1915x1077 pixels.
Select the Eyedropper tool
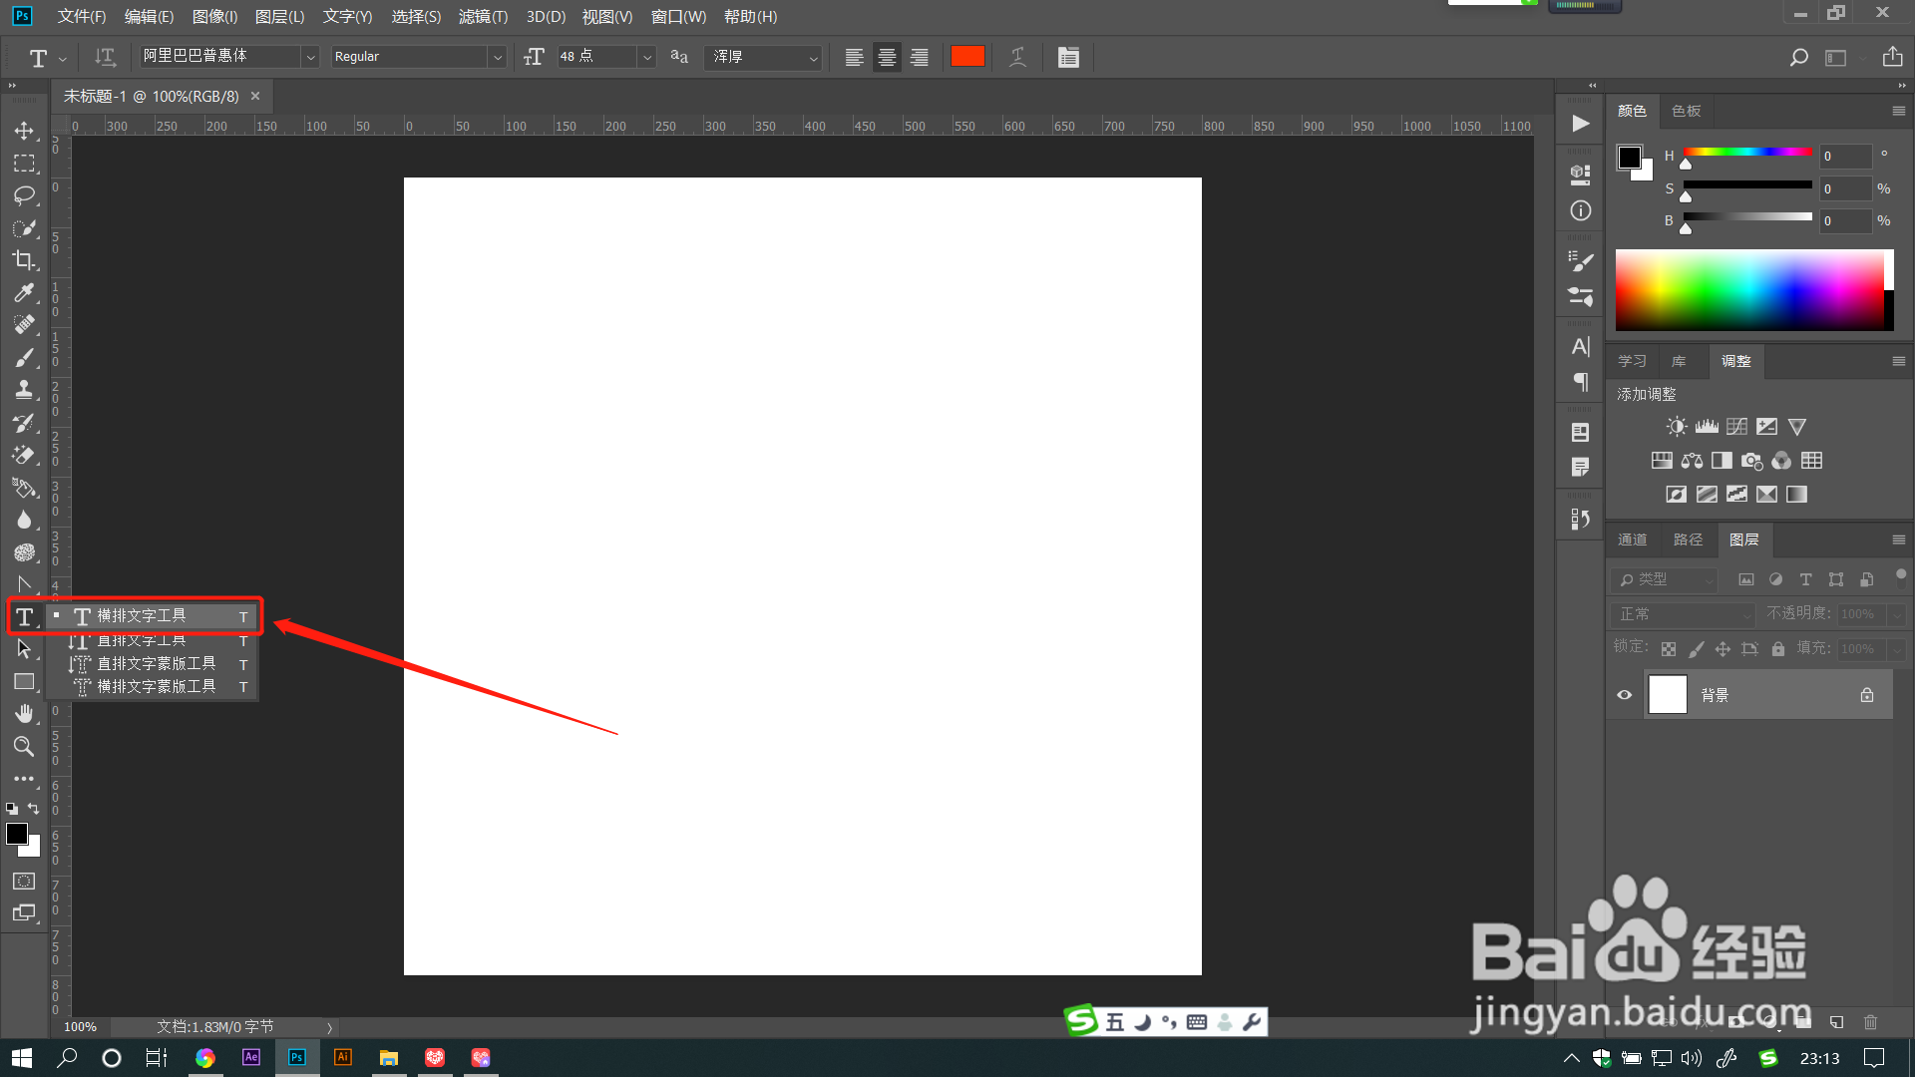[x=24, y=292]
